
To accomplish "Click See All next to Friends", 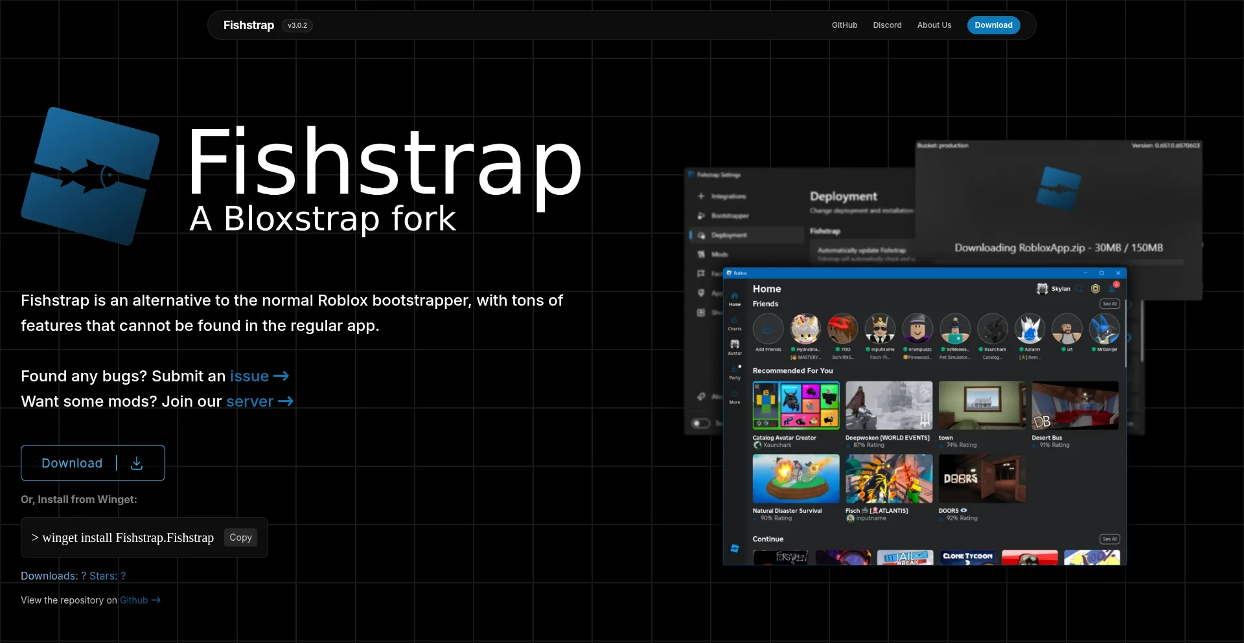I will [x=1110, y=304].
